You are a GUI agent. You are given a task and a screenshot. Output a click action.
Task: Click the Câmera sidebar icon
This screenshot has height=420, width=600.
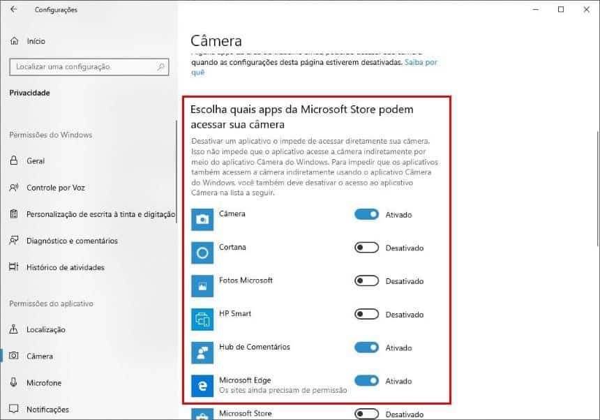pyautogui.click(x=14, y=356)
